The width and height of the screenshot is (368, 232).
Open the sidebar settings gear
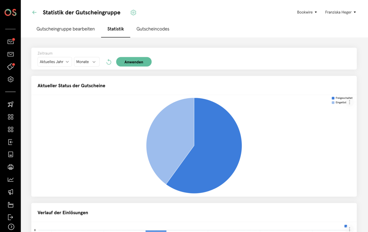click(x=10, y=79)
